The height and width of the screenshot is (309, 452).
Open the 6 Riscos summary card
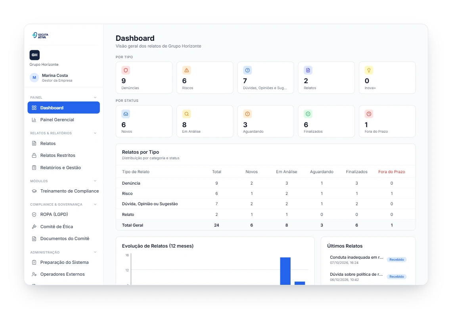point(205,78)
